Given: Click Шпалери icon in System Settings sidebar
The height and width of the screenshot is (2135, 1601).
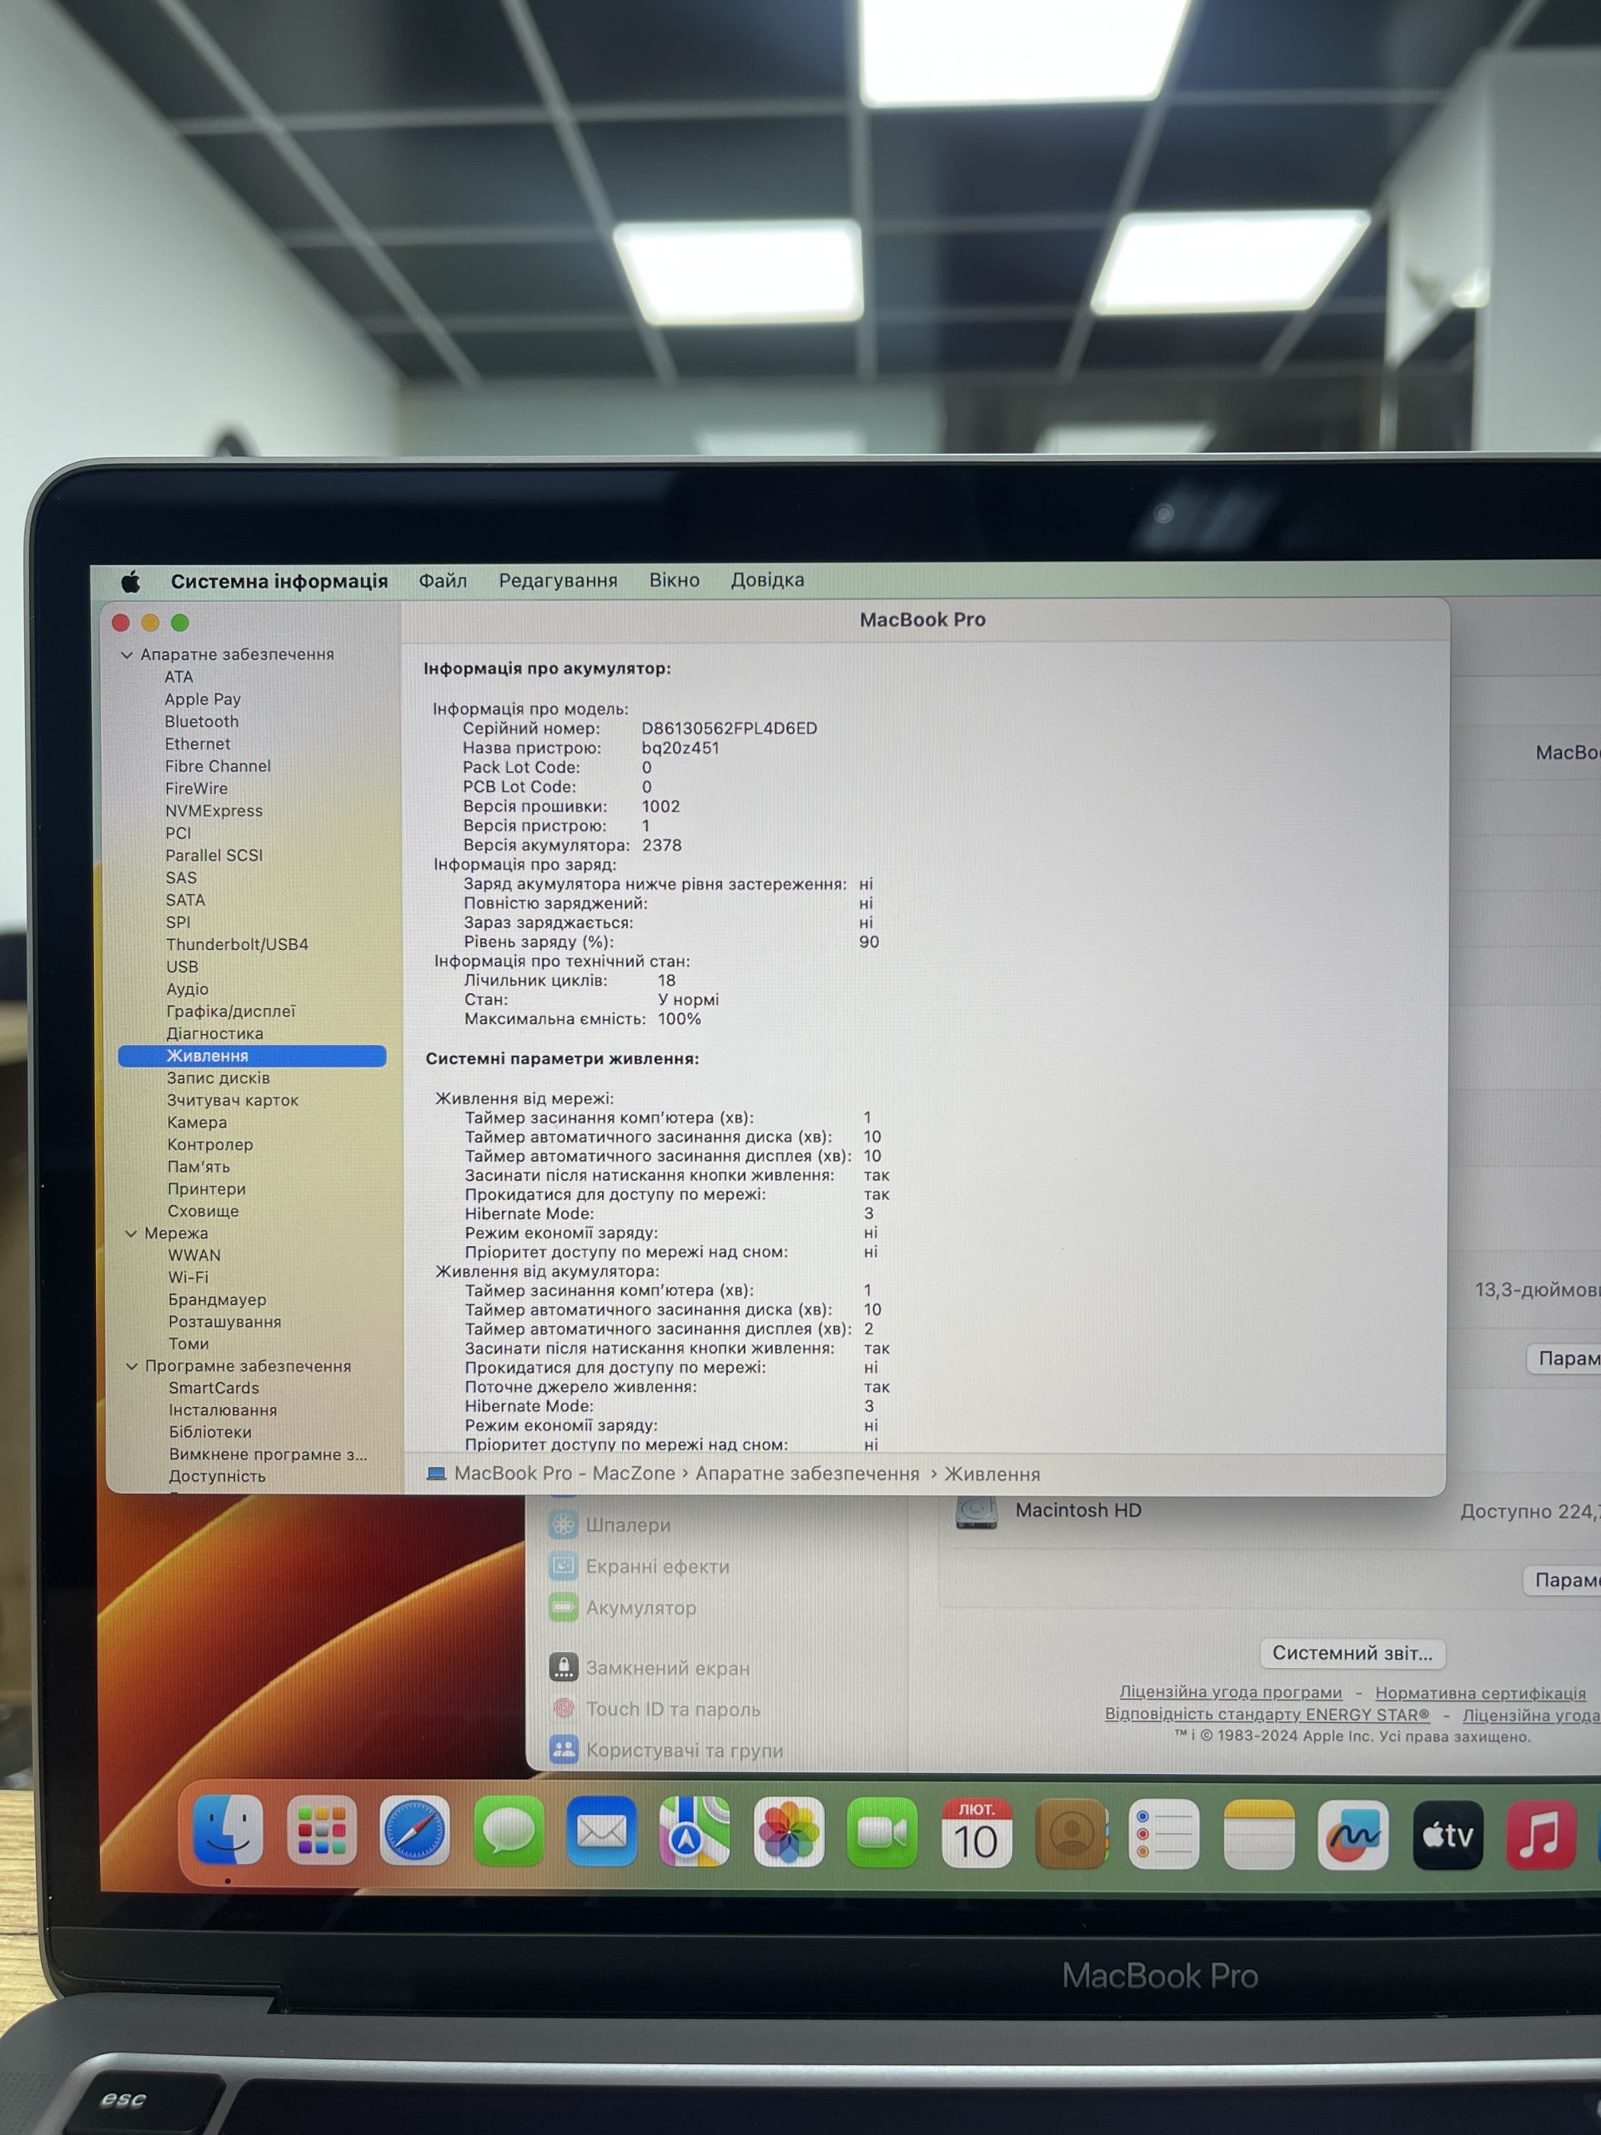Looking at the screenshot, I should coord(563,1524).
